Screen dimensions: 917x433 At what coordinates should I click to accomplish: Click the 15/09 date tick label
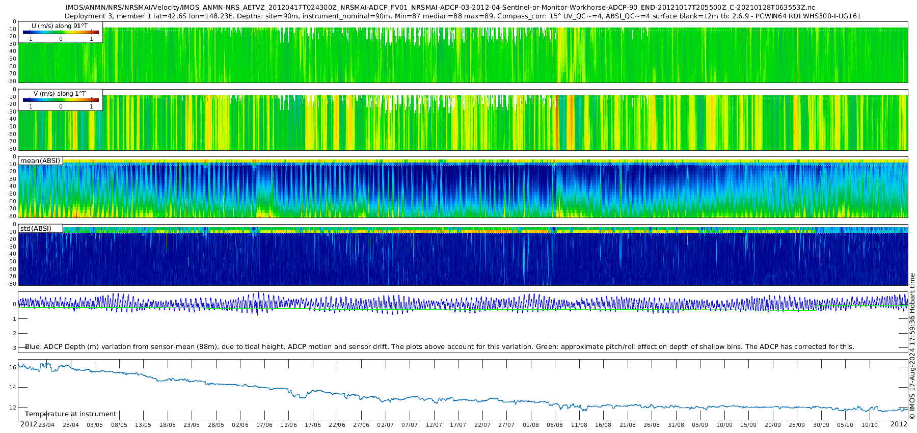(x=748, y=425)
